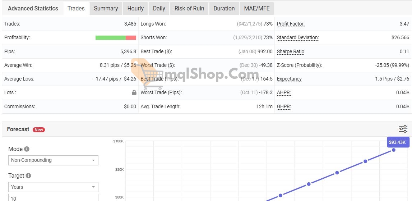Select the Daily tab
Screen dimensions: 412x201
(x=159, y=8)
